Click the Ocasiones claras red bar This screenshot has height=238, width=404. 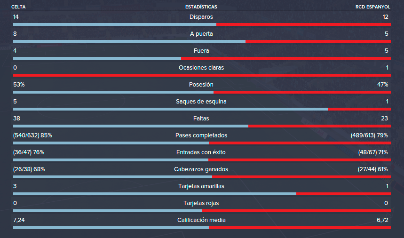click(202, 75)
